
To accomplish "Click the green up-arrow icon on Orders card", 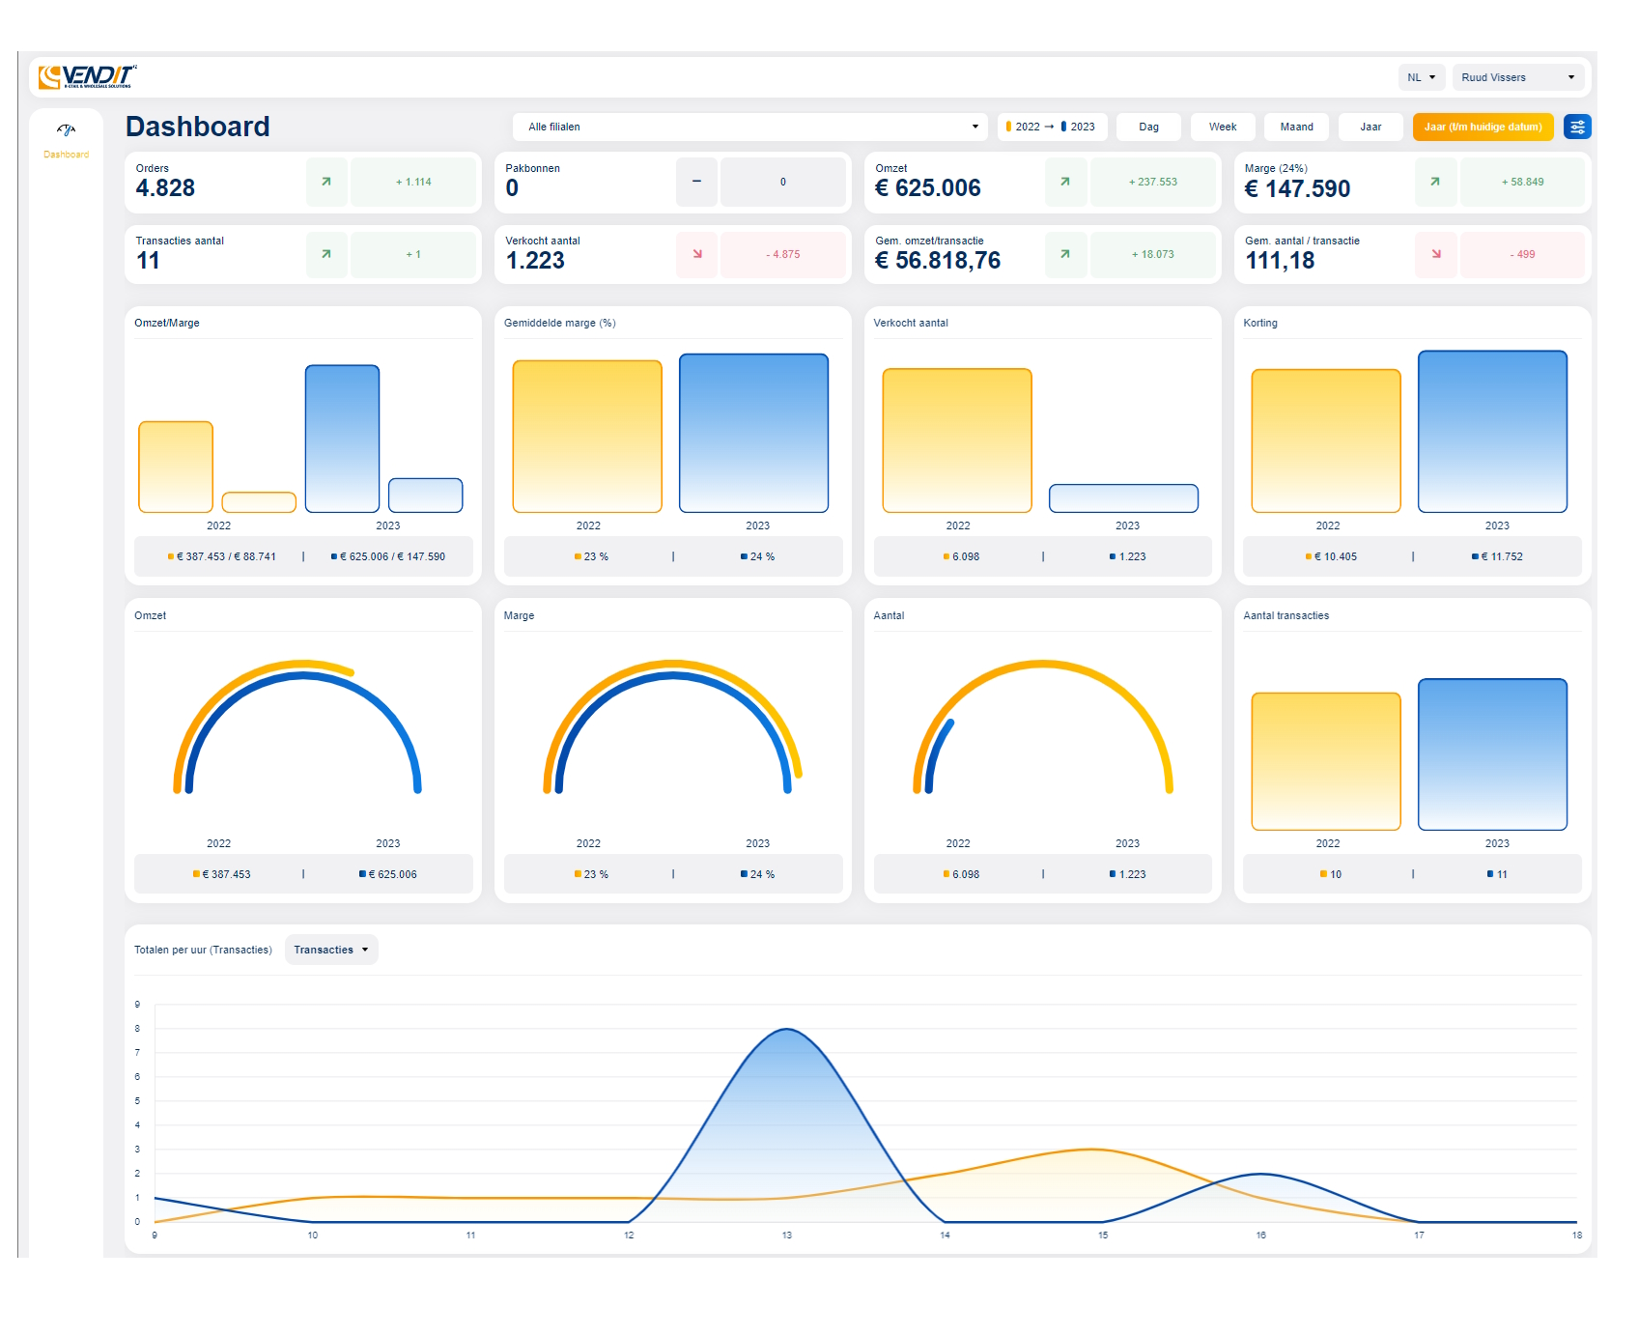I will click(326, 182).
